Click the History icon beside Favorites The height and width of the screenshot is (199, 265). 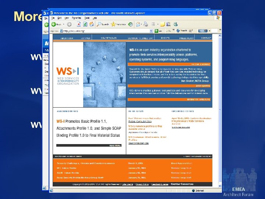pos(130,24)
